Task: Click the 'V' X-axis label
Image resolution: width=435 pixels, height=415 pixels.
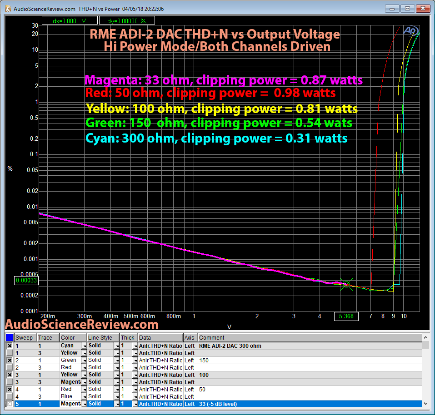Action: [x=229, y=327]
